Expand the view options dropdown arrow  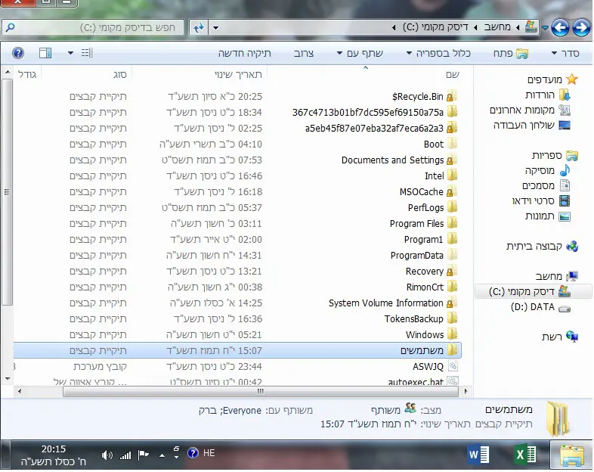pyautogui.click(x=71, y=53)
